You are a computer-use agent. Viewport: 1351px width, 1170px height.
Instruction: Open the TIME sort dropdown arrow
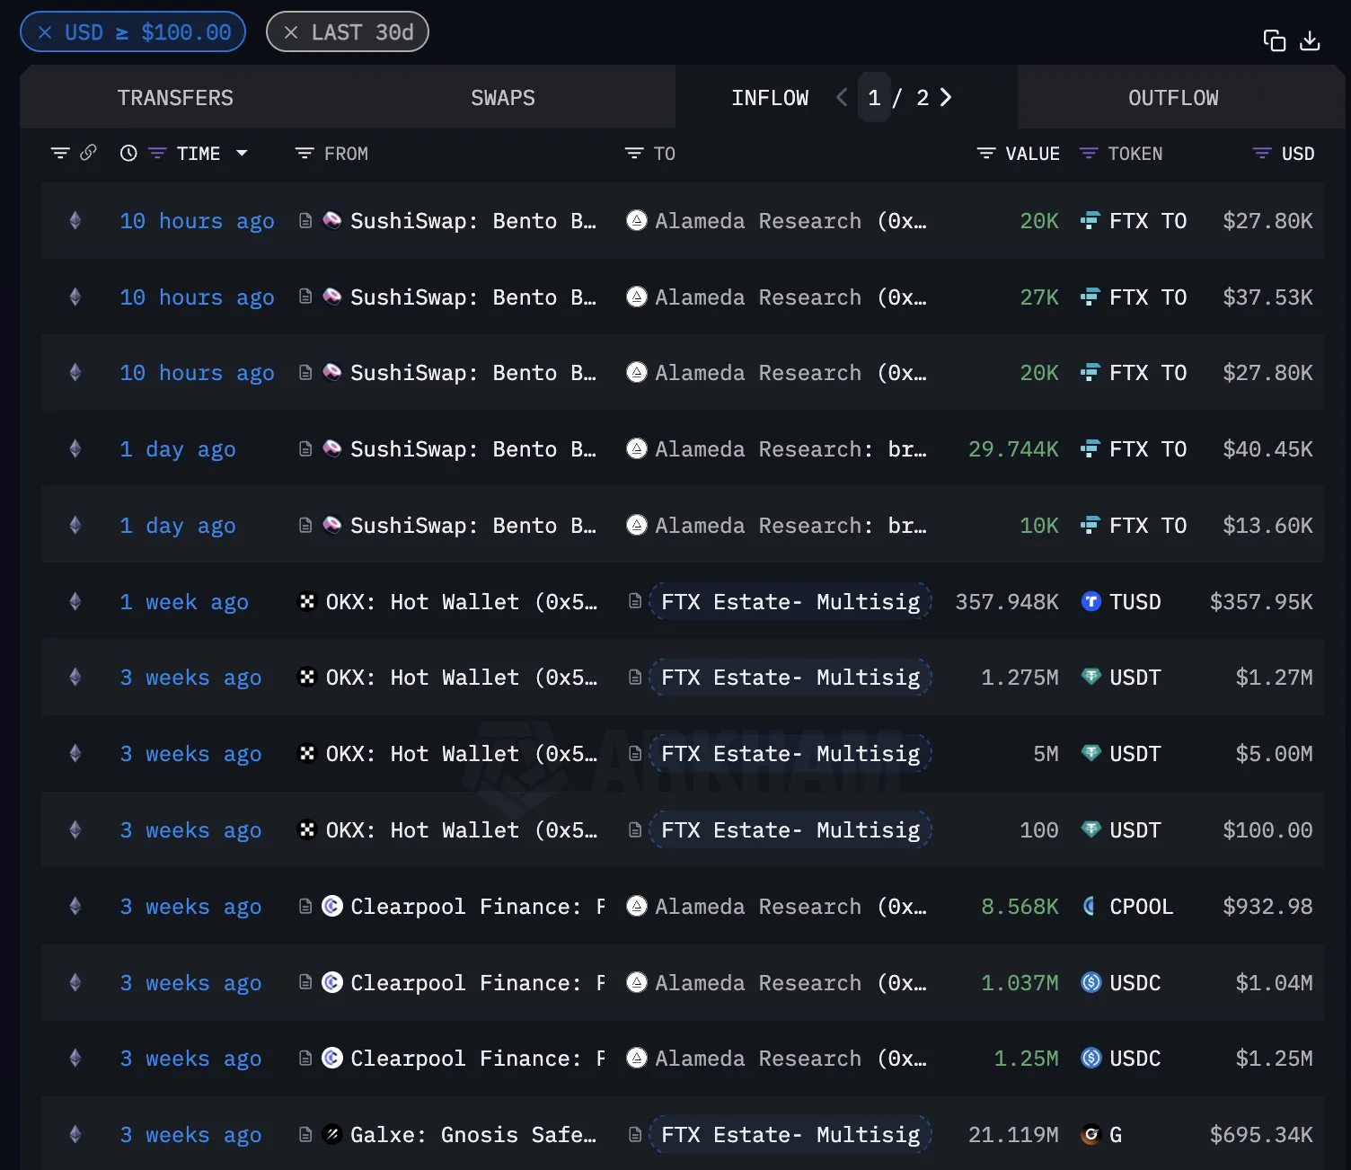tap(242, 154)
